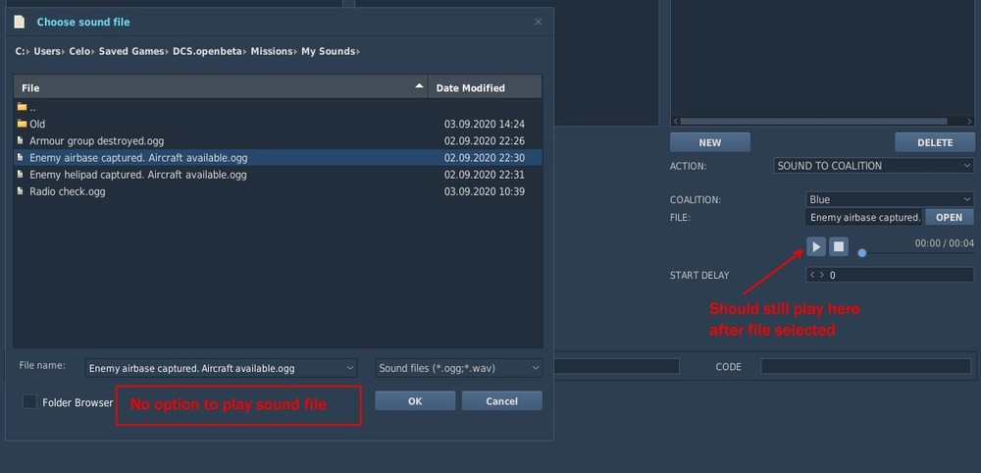Create a NEW trigger action
The width and height of the screenshot is (981, 473).
point(710,142)
